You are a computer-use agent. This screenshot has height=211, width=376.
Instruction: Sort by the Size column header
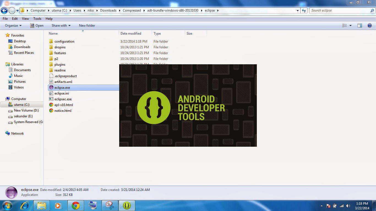(196, 33)
